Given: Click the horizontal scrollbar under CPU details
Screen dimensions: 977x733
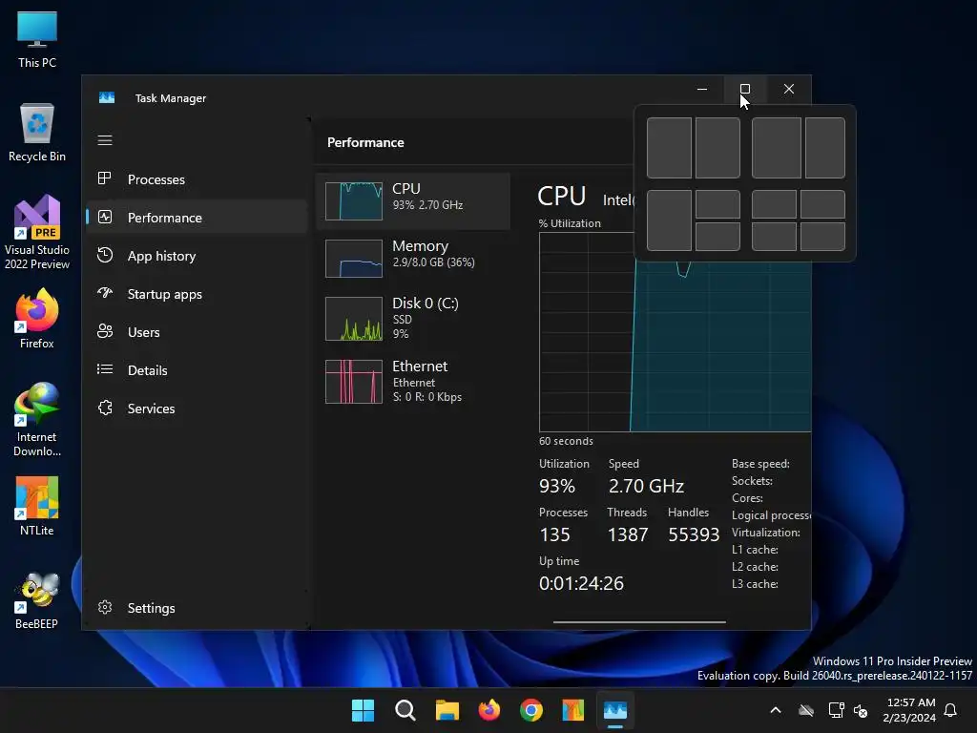Looking at the screenshot, I should click(x=639, y=621).
